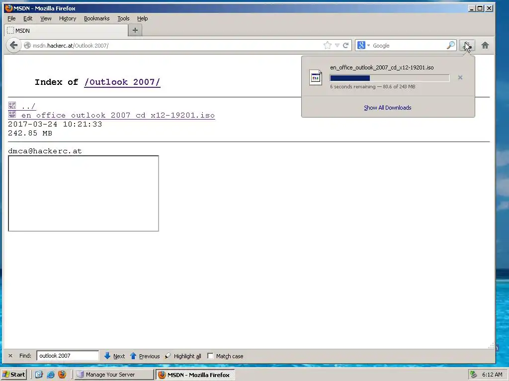Click the Firefox logo in title bar
Screen dimensions: 509x381
coord(9,8)
